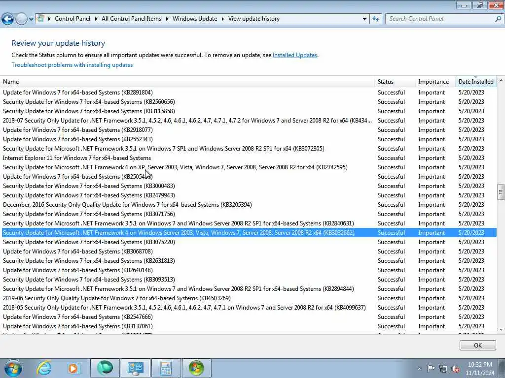Show hidden tray icons arrow
Viewport: 505px width, 378px height.
[419, 369]
